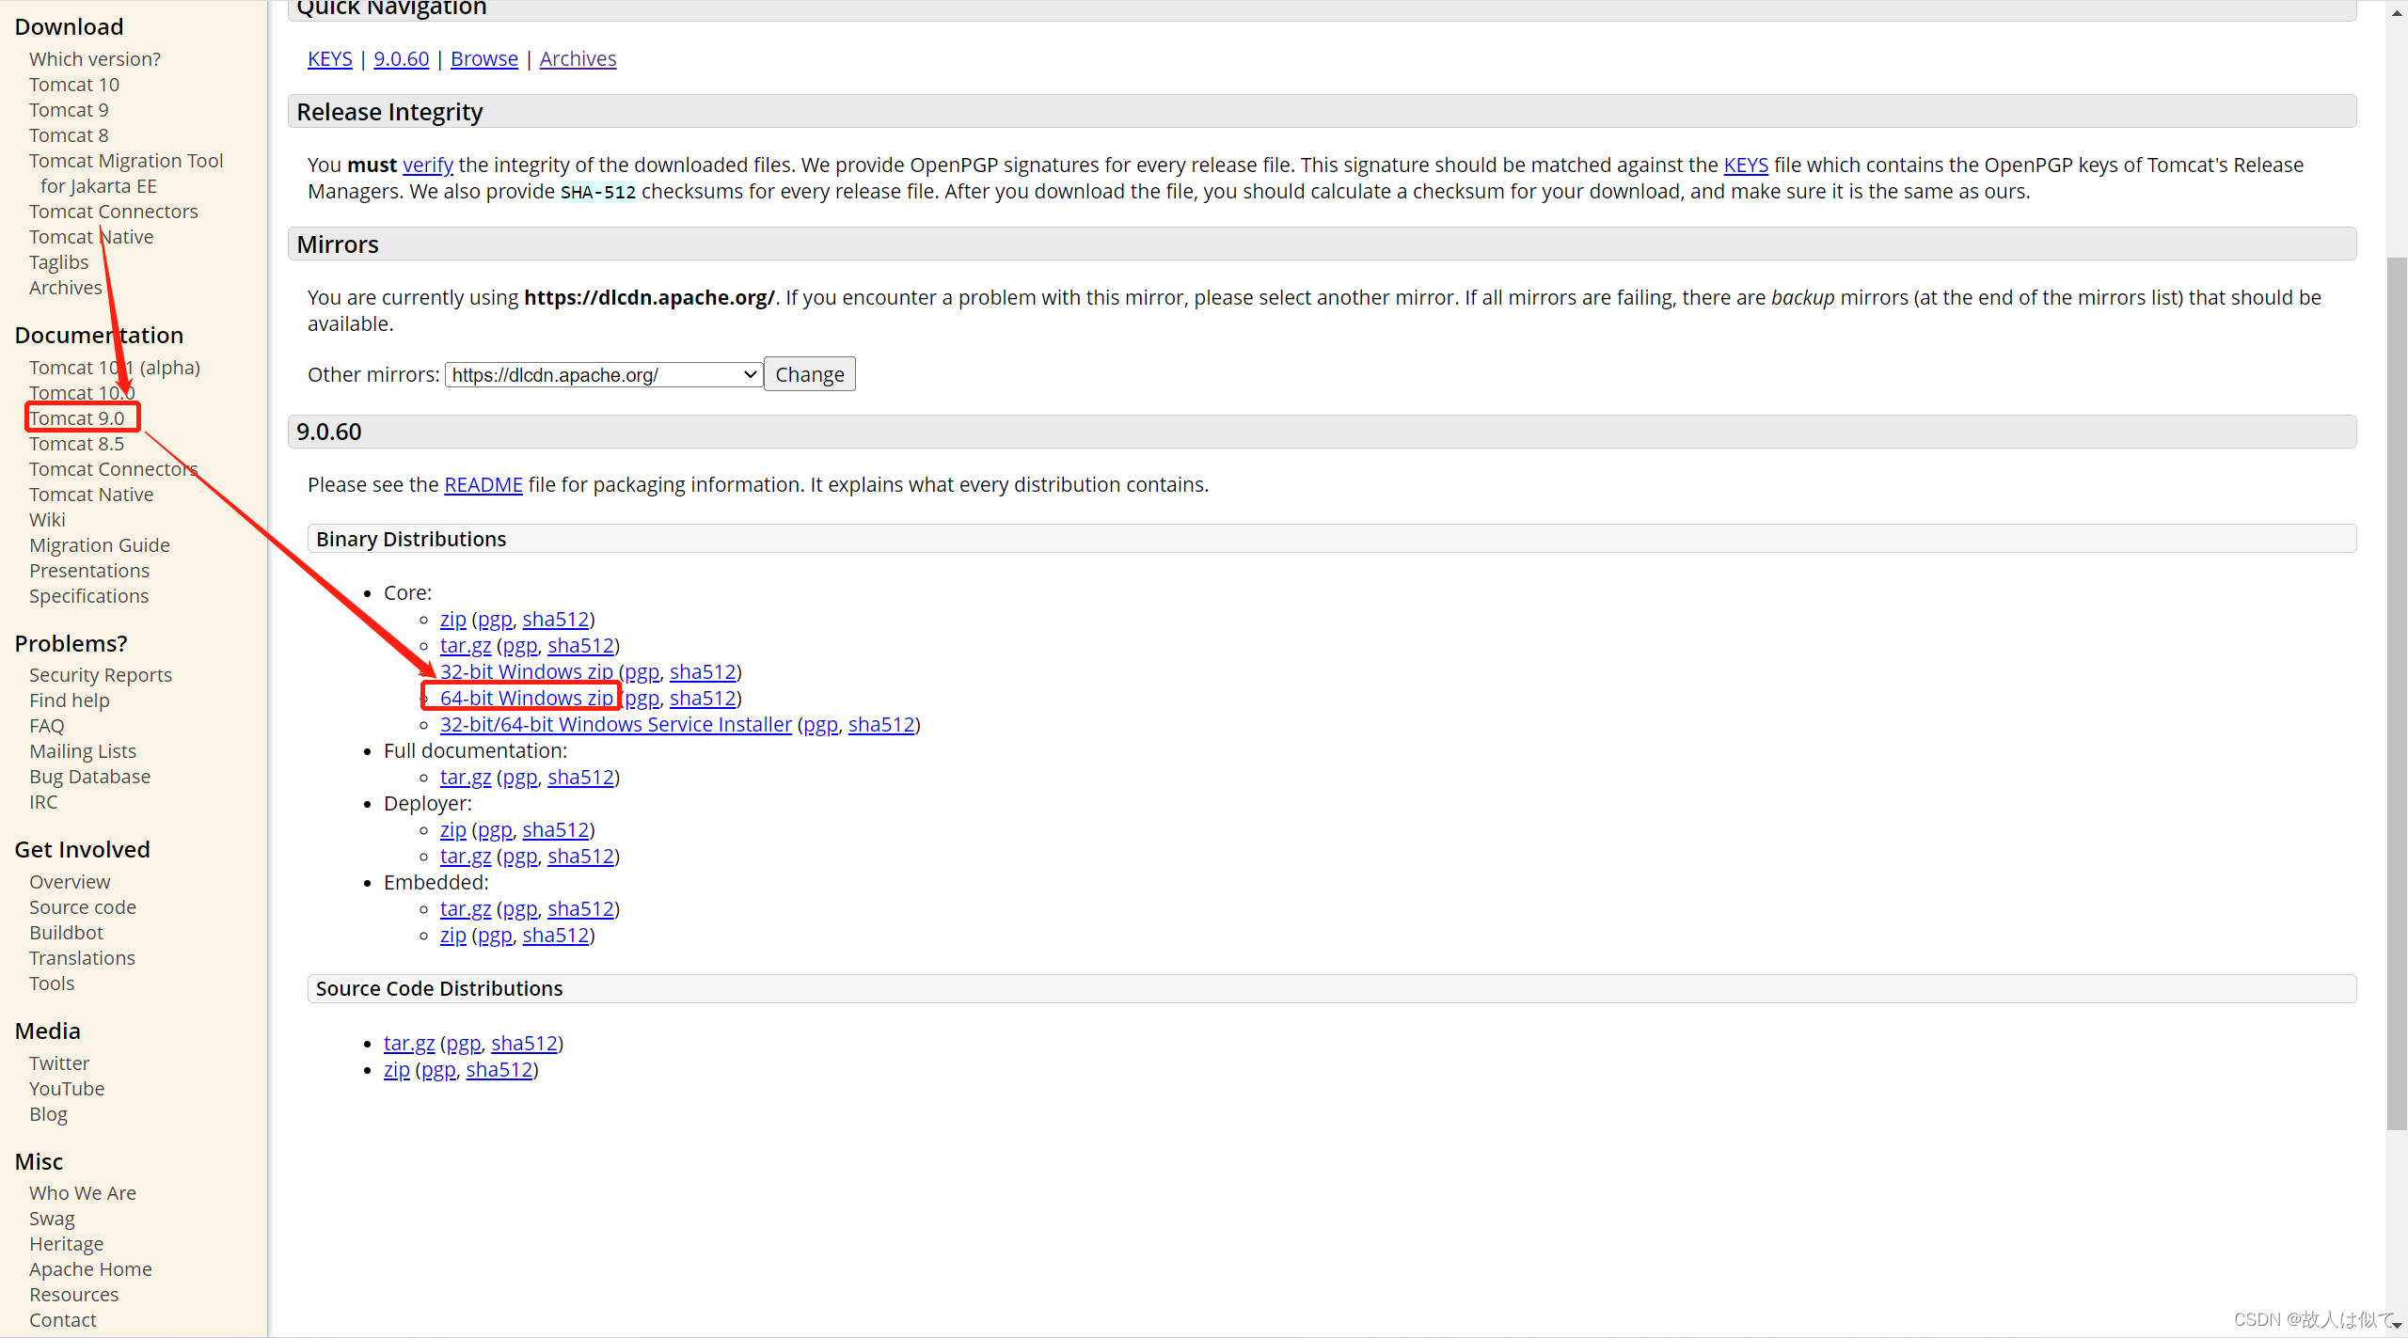Open Tomcat 9.0 documentation

(77, 417)
